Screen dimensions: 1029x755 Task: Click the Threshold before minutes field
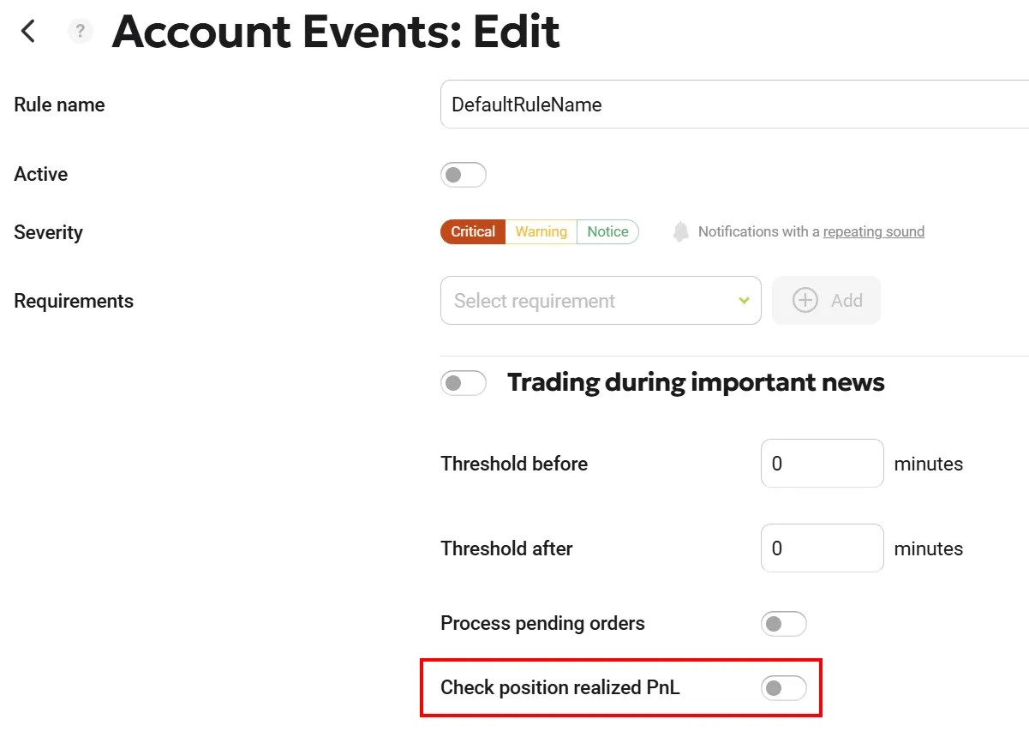click(821, 464)
